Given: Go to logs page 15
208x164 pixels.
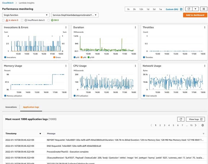Looking at the screenshot, I should (x=191, y=125).
